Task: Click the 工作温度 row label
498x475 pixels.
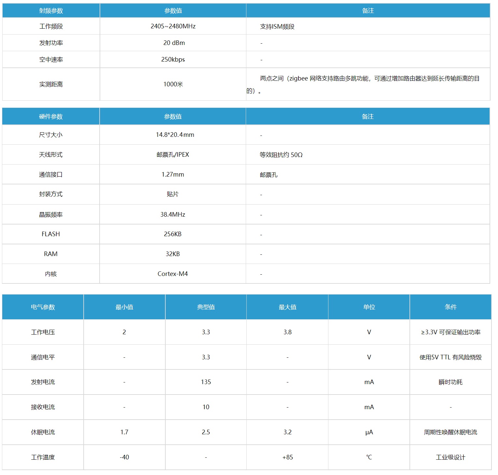Action: pyautogui.click(x=43, y=457)
